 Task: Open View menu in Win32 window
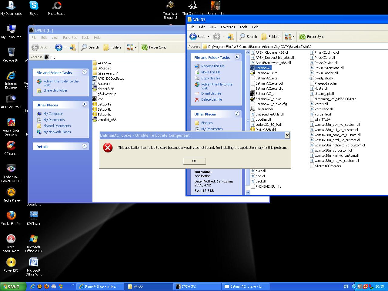tap(213, 27)
